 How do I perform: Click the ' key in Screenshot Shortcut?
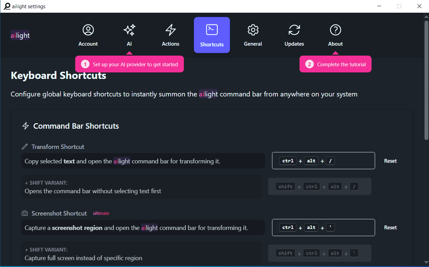click(x=330, y=228)
